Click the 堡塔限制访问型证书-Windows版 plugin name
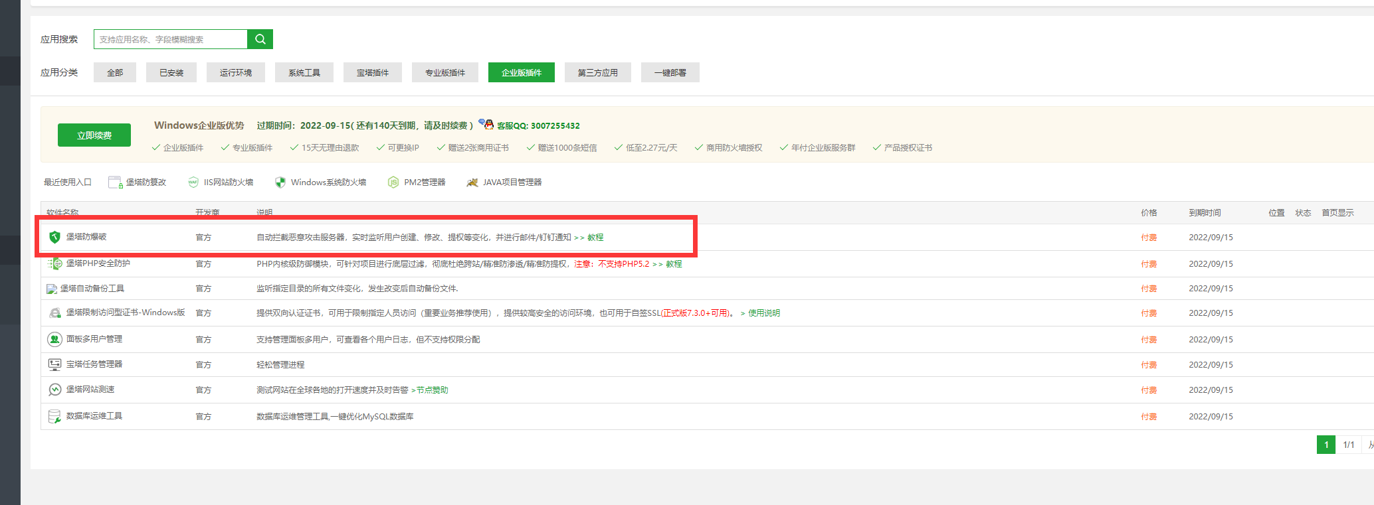The width and height of the screenshot is (1374, 505). [x=126, y=312]
